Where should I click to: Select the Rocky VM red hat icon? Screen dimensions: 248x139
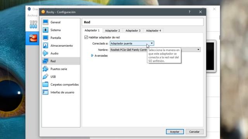pyautogui.click(x=33, y=38)
